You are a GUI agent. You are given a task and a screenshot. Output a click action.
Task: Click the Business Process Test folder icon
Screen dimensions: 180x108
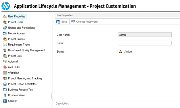pos(5,90)
